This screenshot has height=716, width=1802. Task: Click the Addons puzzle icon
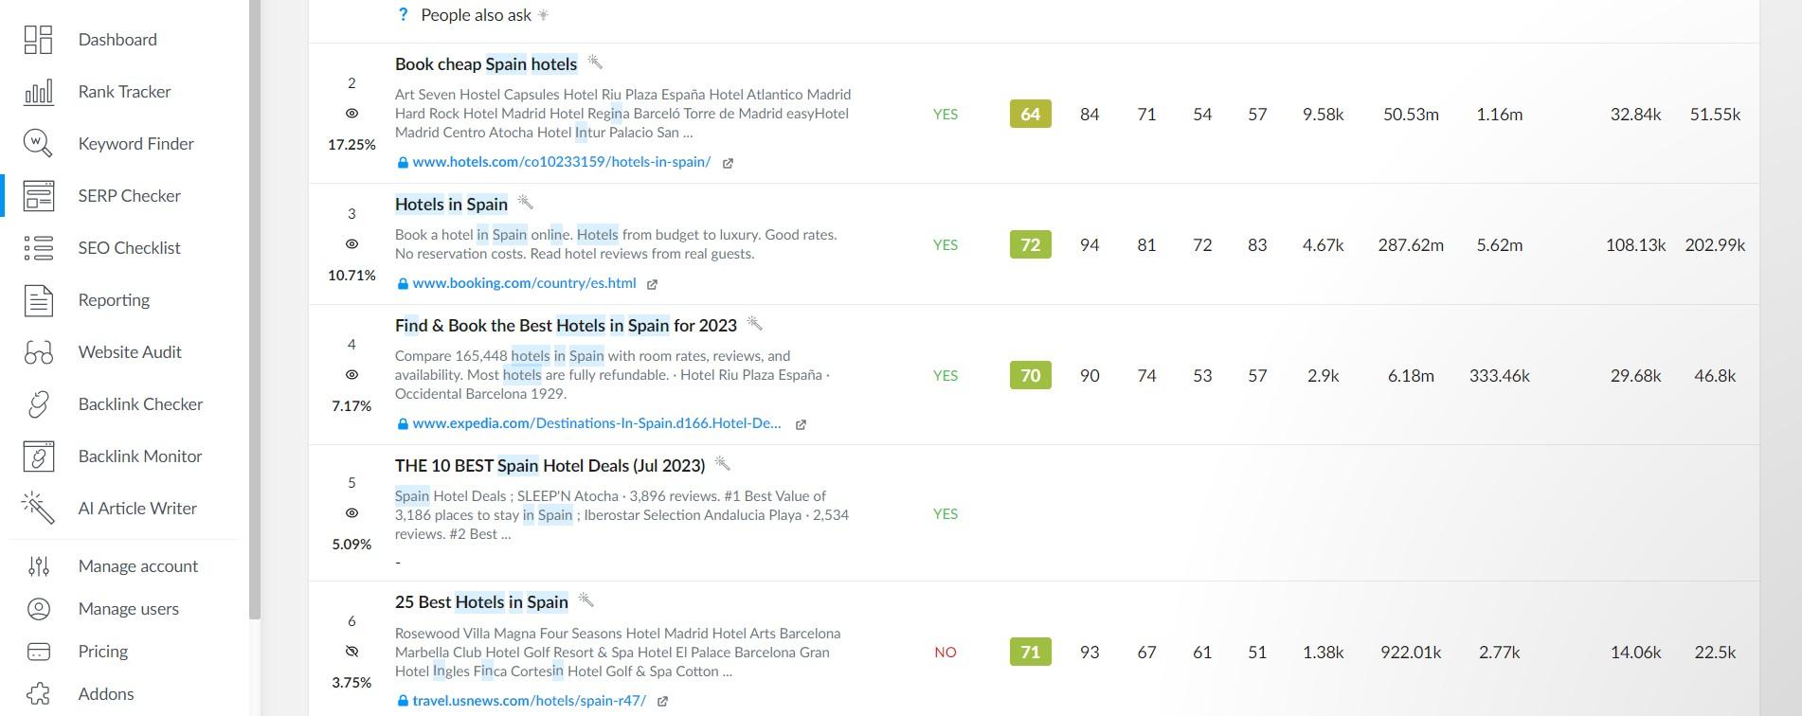point(38,694)
